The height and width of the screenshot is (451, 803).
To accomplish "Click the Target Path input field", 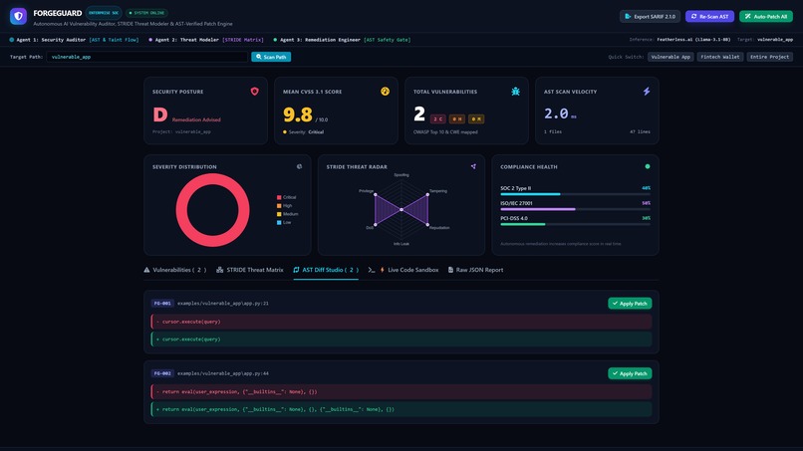I will point(147,57).
